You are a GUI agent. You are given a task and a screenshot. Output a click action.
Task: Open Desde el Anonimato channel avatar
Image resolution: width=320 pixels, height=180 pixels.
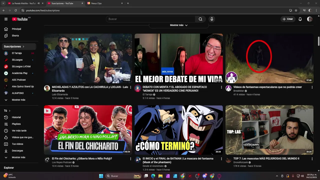coord(138,160)
